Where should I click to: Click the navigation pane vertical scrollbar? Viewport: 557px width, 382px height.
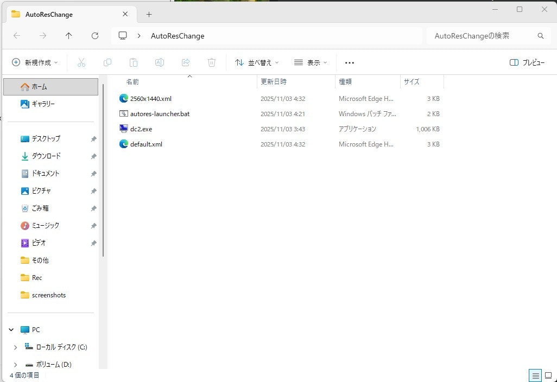pyautogui.click(x=103, y=170)
